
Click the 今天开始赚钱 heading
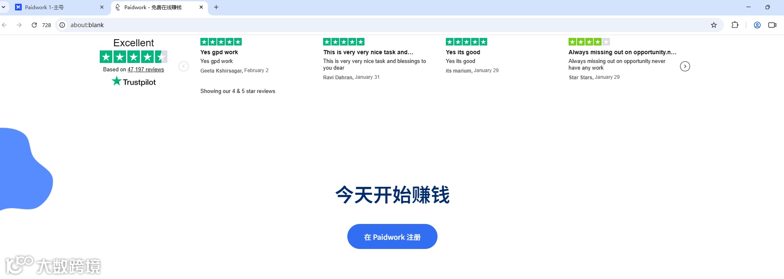pyautogui.click(x=392, y=195)
